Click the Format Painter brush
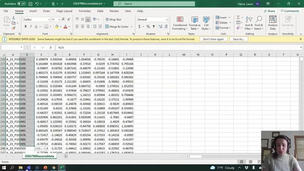 (14, 28)
